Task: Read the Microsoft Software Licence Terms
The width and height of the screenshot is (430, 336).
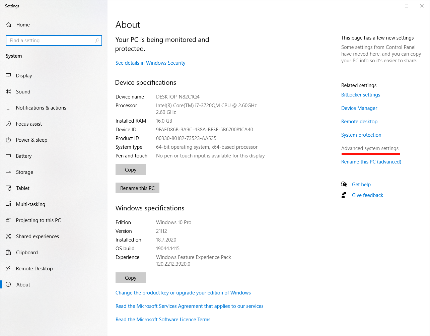Action: coord(163,320)
